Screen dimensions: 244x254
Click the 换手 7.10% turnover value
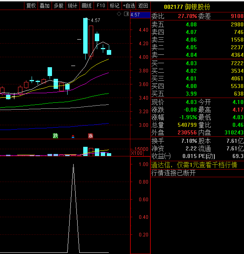tap(189, 141)
